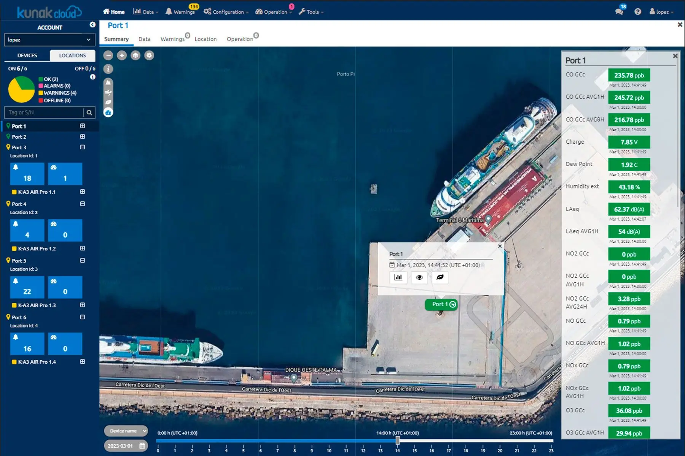This screenshot has height=456, width=685.
Task: Open the map settings gear icon
Action: point(149,55)
